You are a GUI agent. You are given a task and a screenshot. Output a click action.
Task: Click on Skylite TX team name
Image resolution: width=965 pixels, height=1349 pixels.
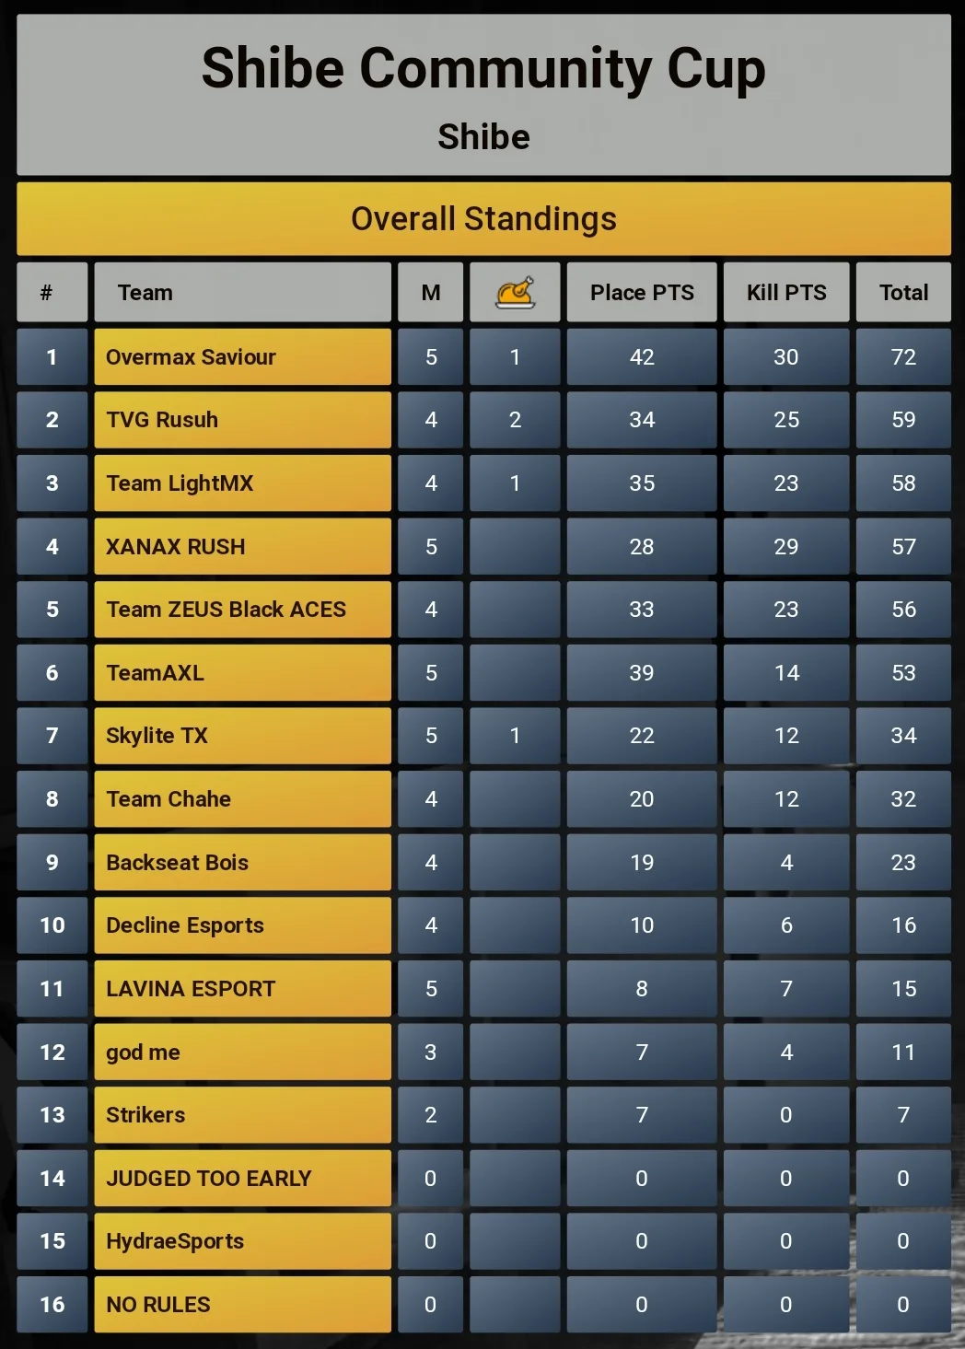[157, 736]
